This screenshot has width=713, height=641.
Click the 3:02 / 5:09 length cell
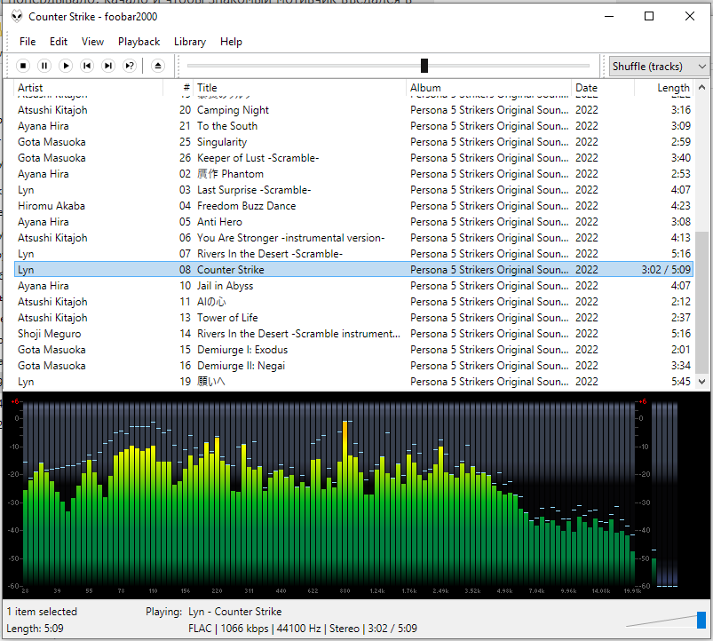pyautogui.click(x=666, y=270)
